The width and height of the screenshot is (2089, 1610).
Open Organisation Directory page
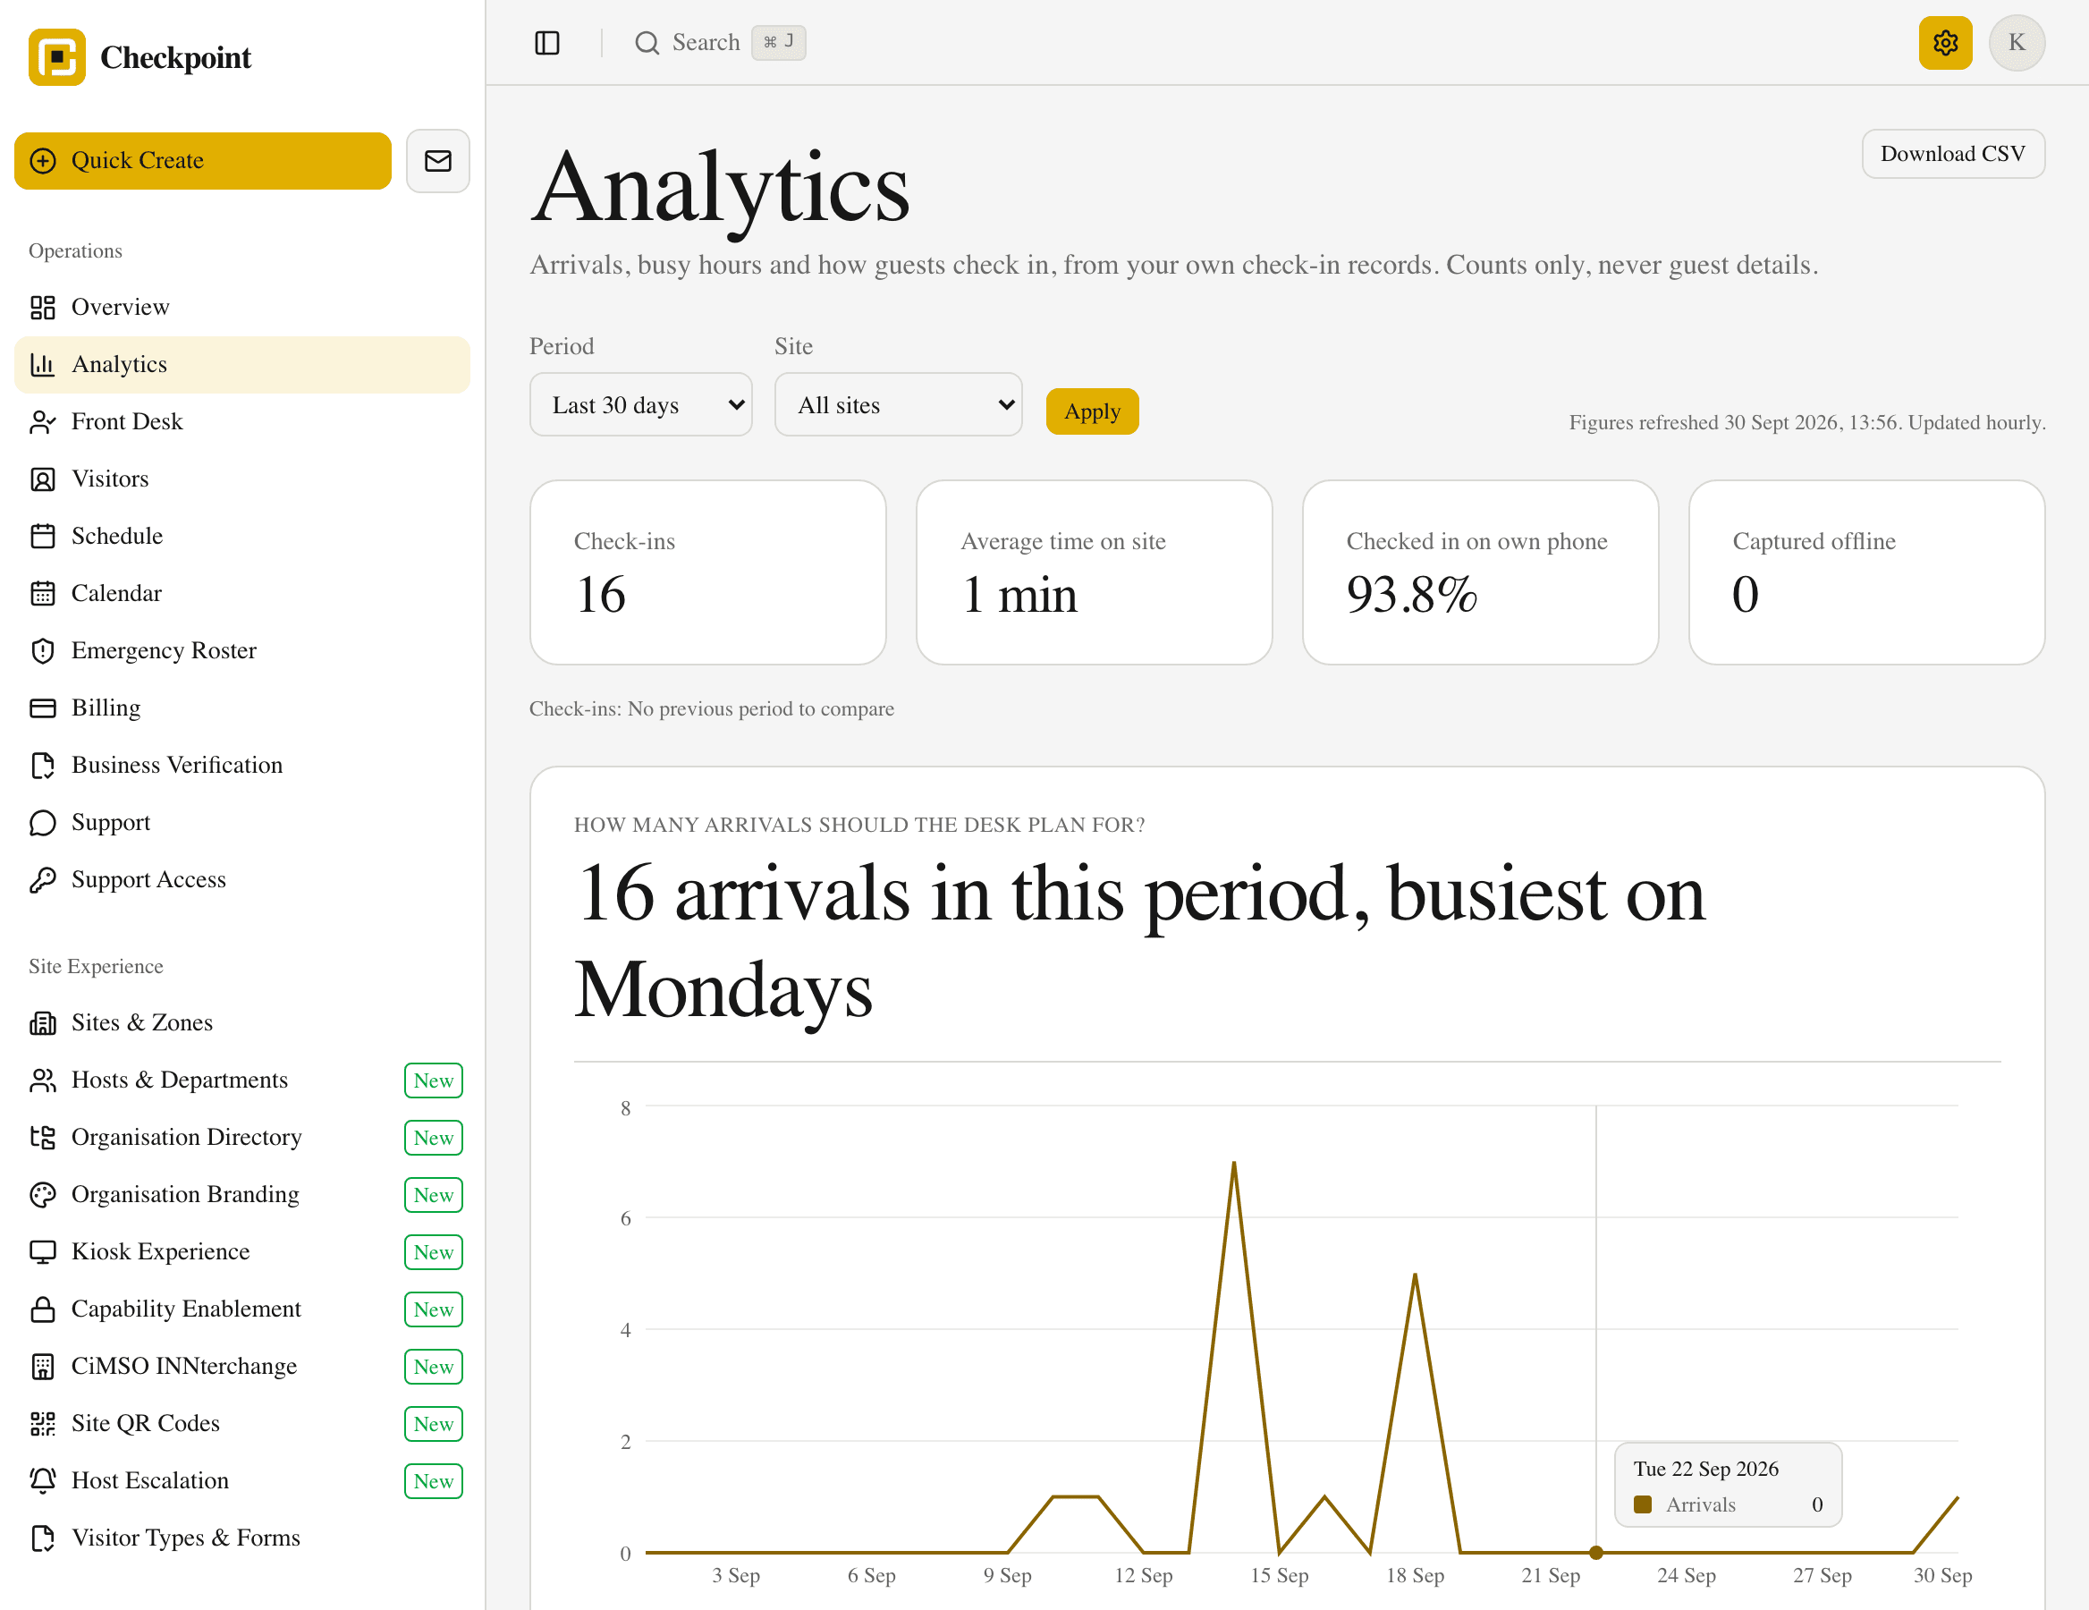pos(242,1138)
